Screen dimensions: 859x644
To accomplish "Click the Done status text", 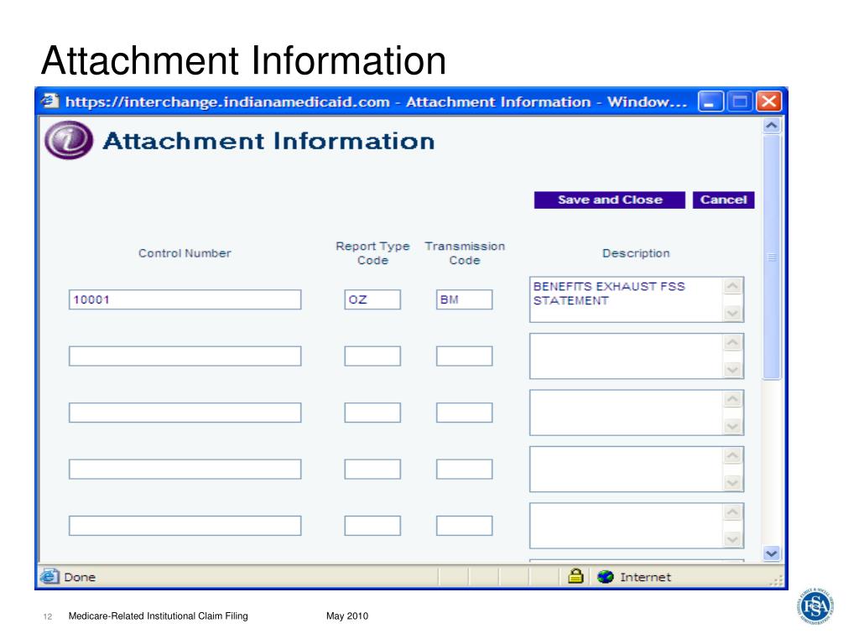I will point(80,577).
